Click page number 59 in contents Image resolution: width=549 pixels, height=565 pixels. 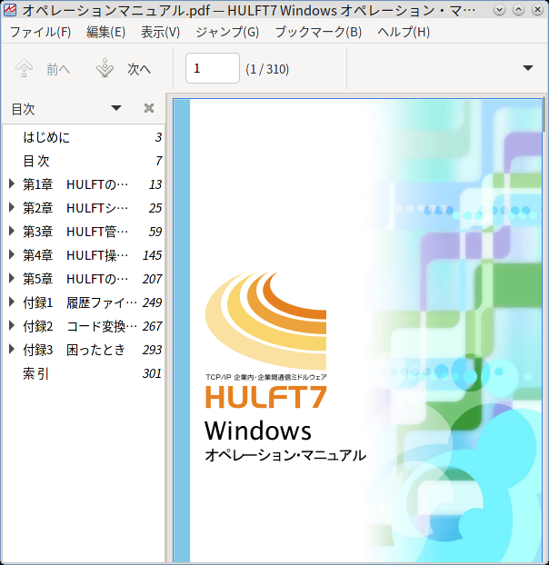155,232
